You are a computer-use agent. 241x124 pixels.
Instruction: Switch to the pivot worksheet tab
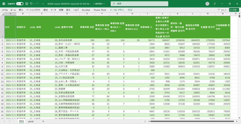(x=31, y=121)
